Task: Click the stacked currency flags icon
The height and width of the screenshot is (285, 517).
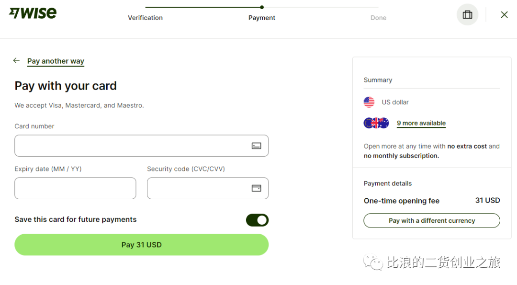Action: pos(376,123)
